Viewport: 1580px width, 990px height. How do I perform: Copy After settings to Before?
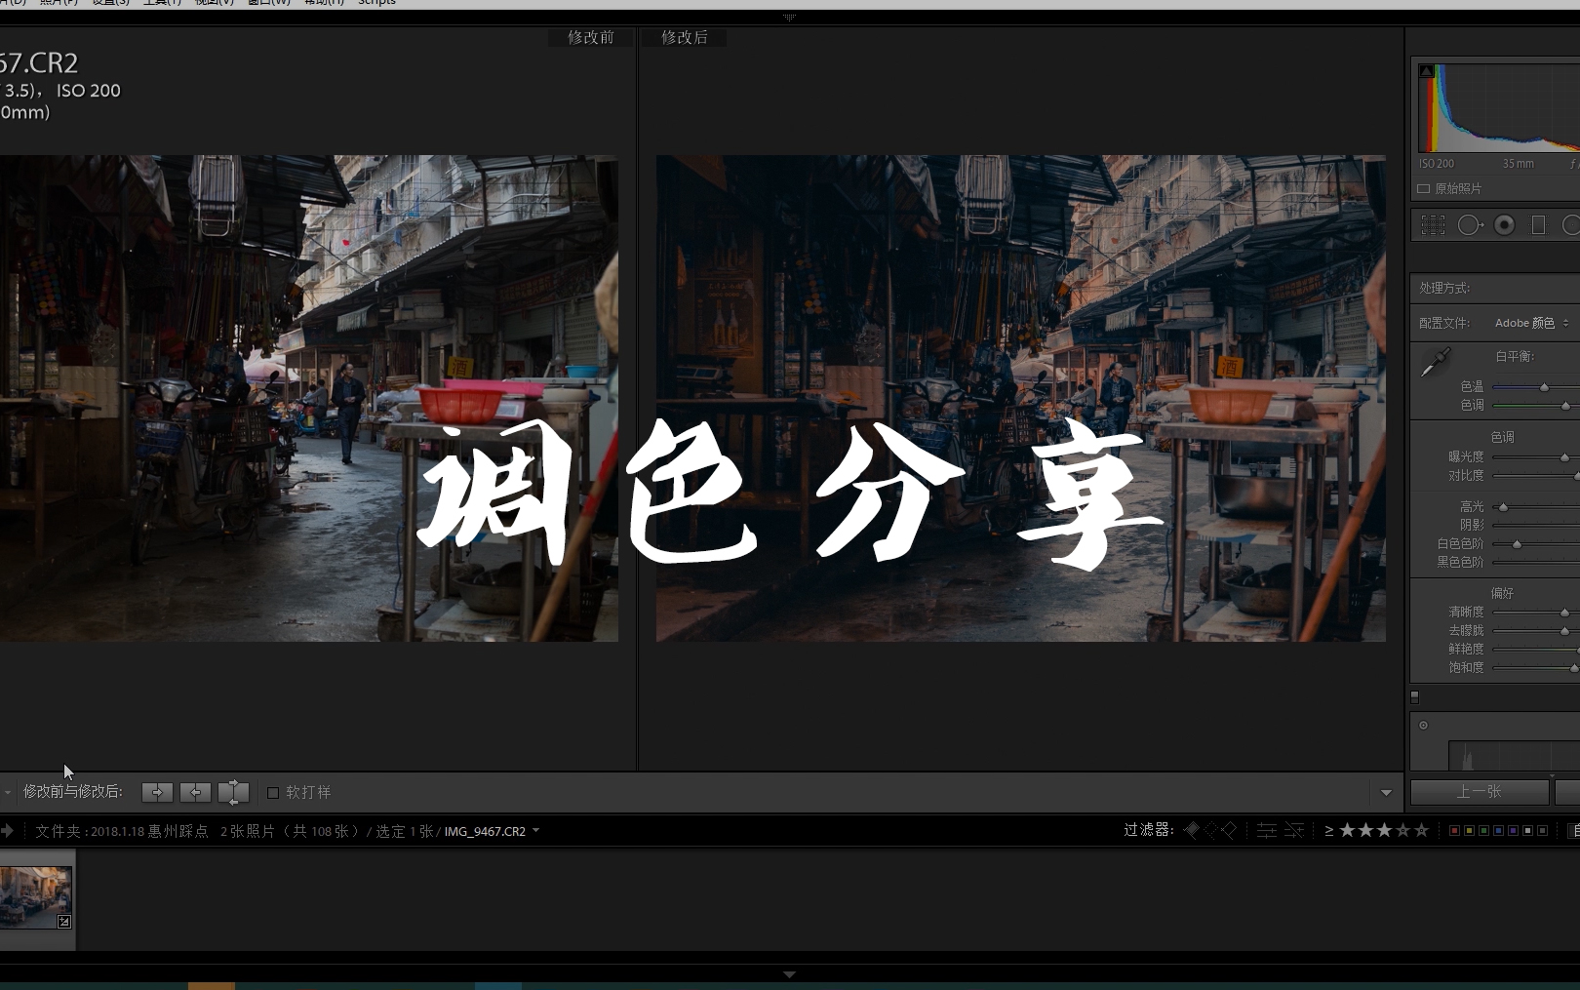click(195, 792)
